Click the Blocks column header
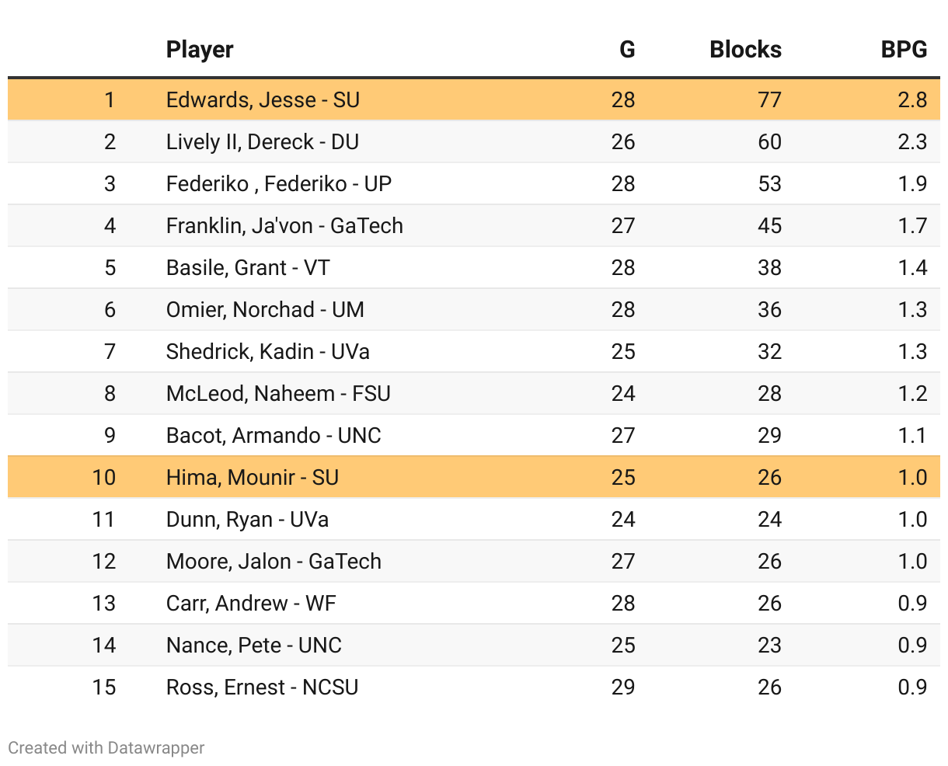The width and height of the screenshot is (948, 766). click(745, 50)
